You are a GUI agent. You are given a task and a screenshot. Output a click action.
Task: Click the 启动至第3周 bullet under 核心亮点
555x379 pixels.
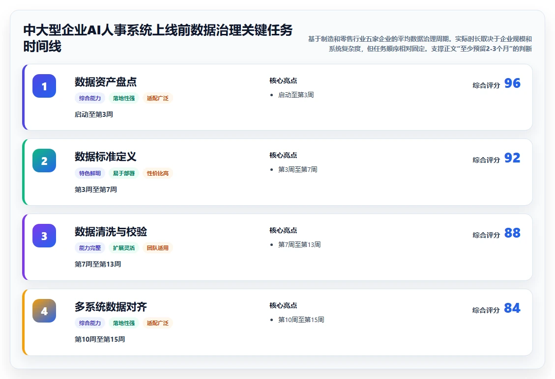296,95
